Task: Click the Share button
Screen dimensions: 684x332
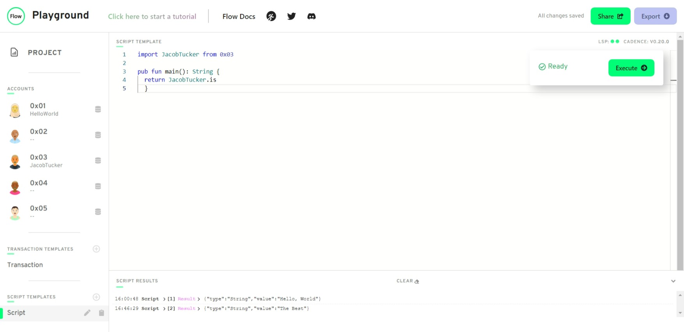Action: [610, 16]
